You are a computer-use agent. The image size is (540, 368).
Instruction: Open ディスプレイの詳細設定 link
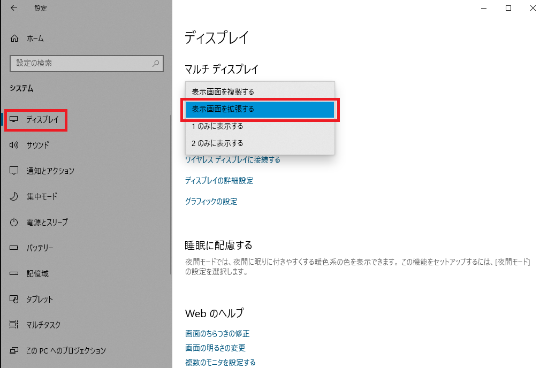219,181
